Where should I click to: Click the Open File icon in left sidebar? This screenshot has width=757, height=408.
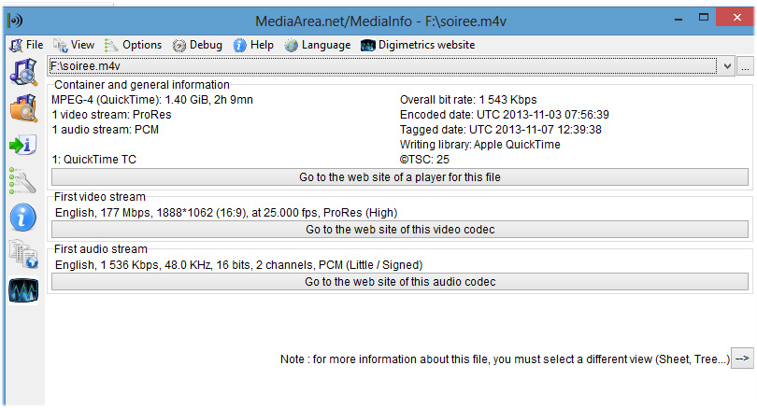pos(22,73)
